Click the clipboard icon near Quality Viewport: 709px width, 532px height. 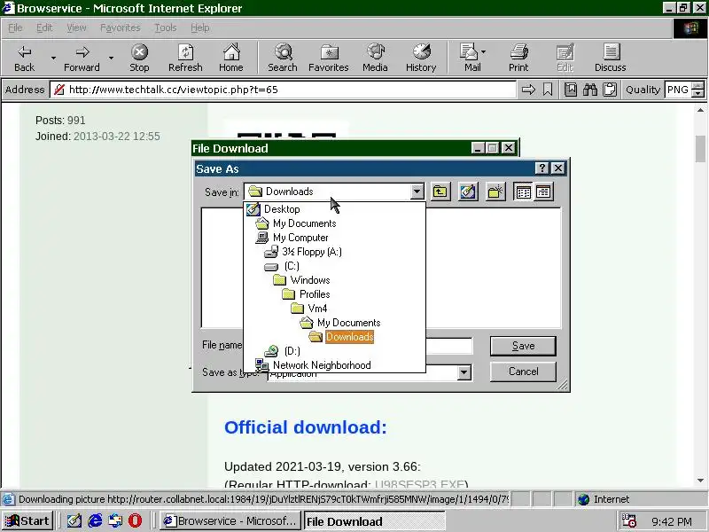coord(610,90)
